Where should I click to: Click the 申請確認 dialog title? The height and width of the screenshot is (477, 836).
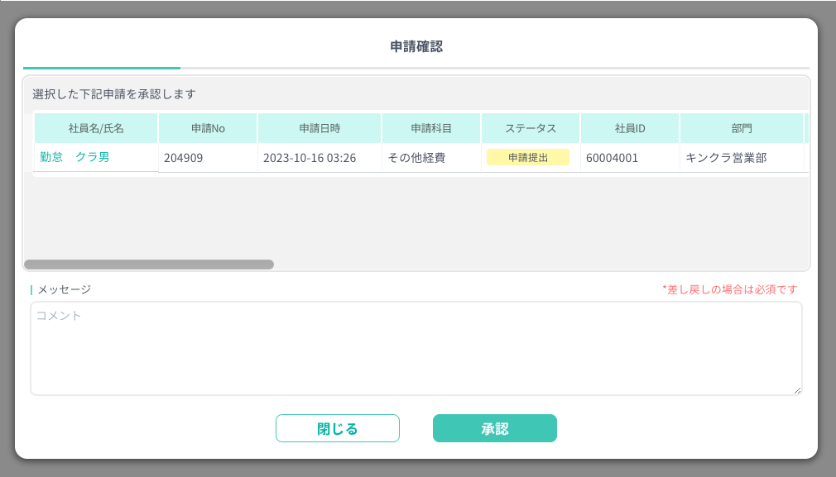tap(416, 46)
